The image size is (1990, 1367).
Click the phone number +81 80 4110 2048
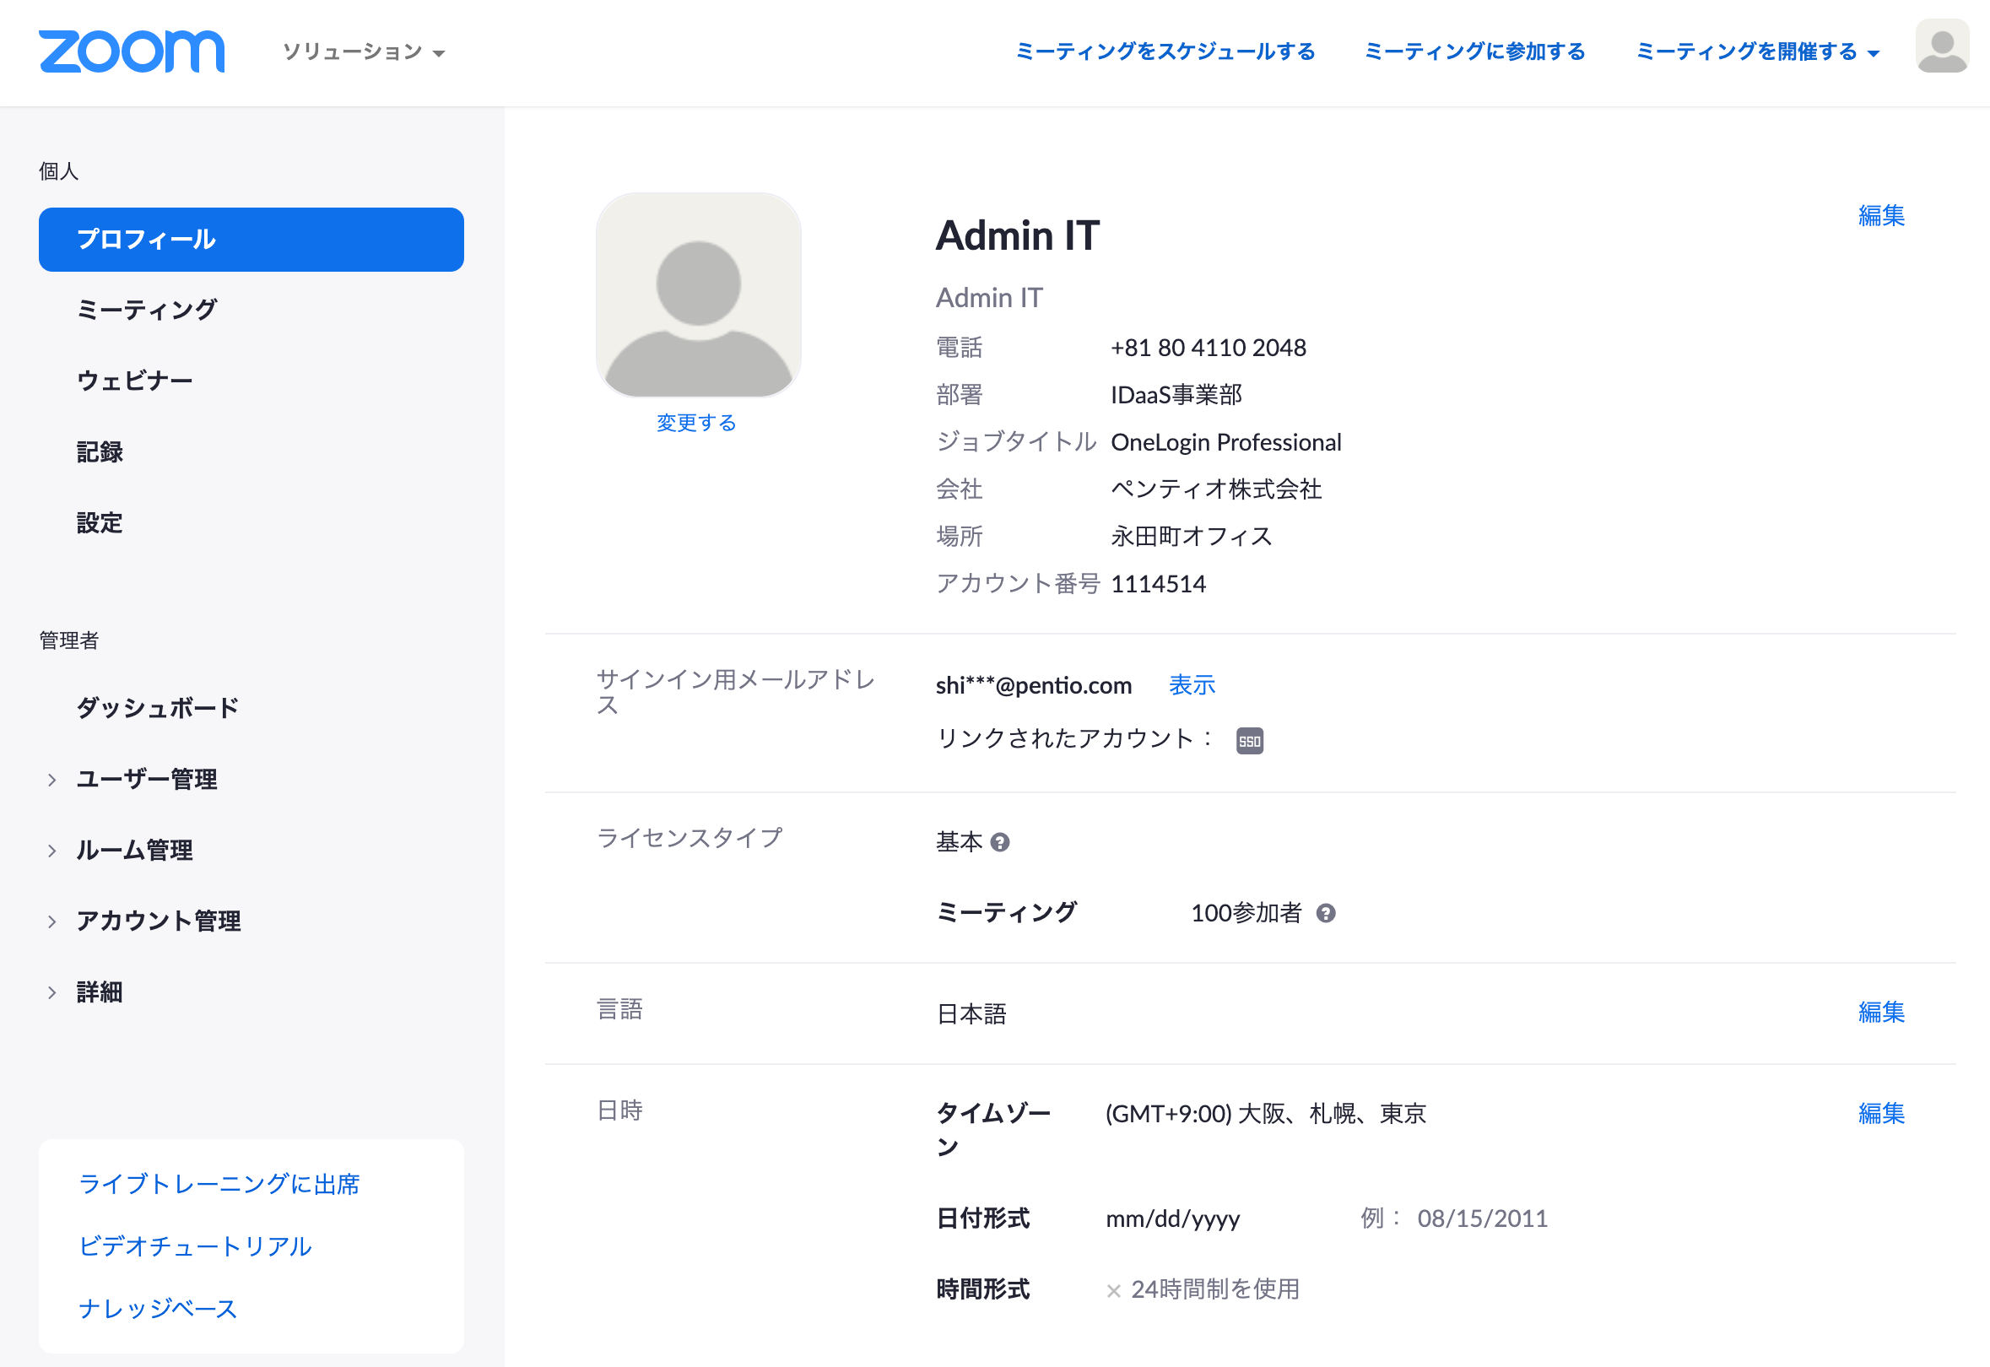click(1208, 348)
